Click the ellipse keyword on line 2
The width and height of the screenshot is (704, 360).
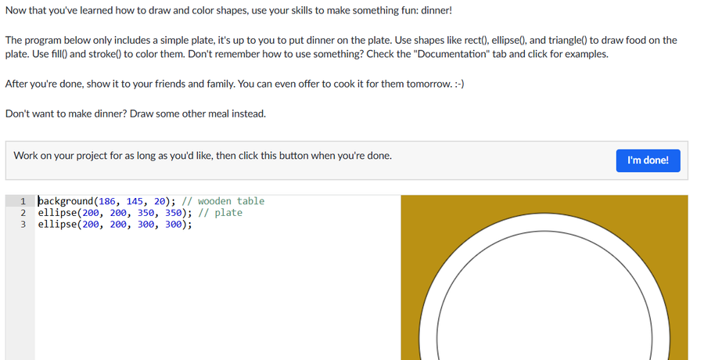(57, 213)
